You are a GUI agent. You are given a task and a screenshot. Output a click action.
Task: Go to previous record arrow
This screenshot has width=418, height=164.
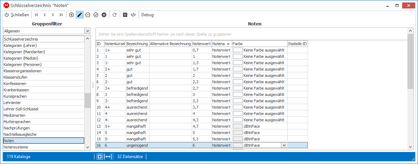tap(45, 15)
